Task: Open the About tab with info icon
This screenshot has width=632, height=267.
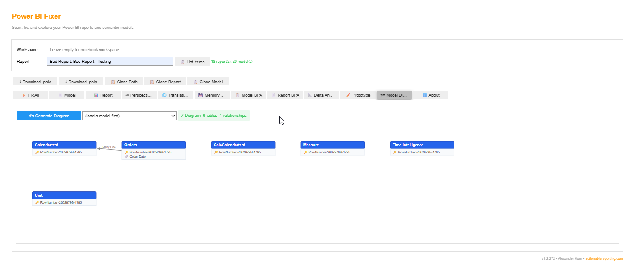Action: click(x=431, y=95)
